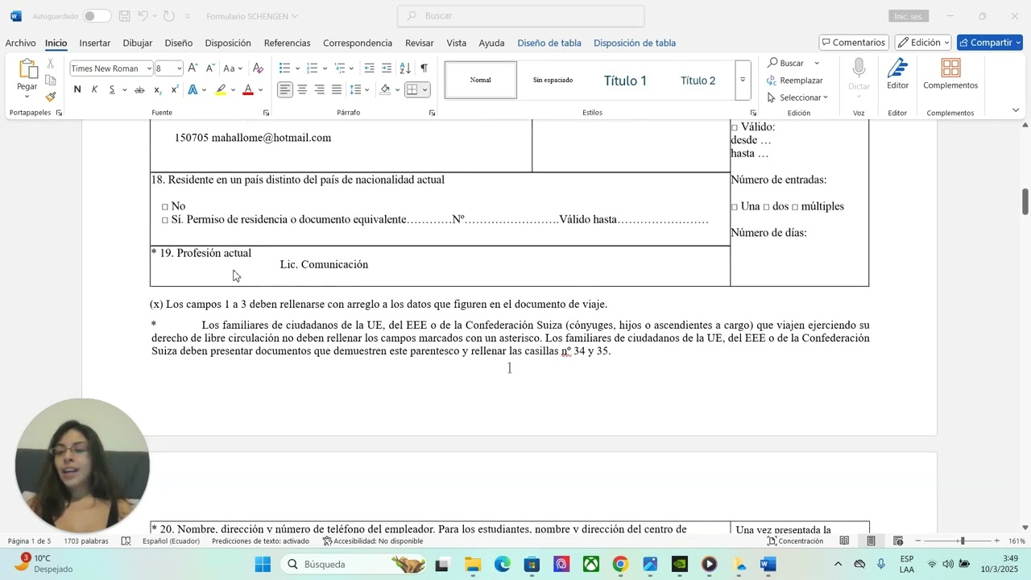Image resolution: width=1031 pixels, height=580 pixels.
Task: Click the Pegar (paste) clipboard icon
Action: click(27, 70)
